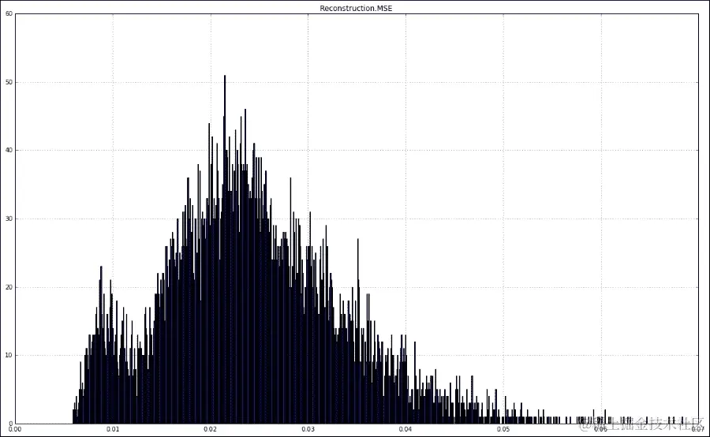Select the y-axis tick label 20
The image size is (710, 437).
click(9, 287)
